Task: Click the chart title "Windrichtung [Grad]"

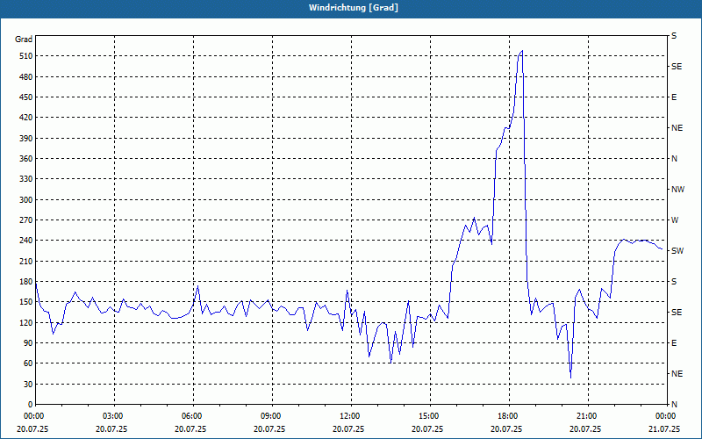Action: (x=354, y=8)
